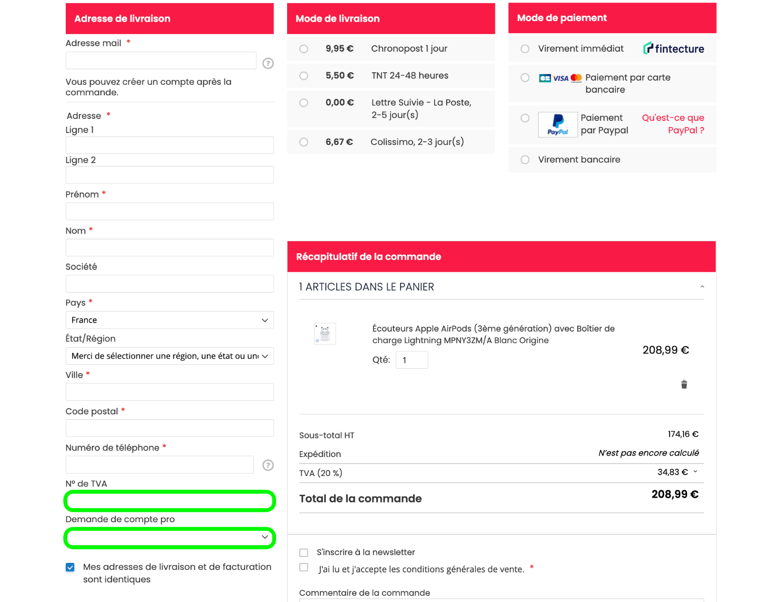Screen dimensions: 782x602
Task: Focus the Nom input field
Action: pos(170,248)
